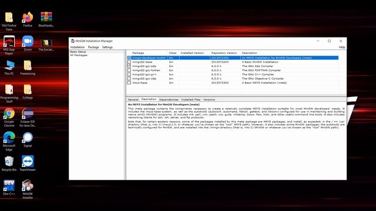Toggle checkbox for mingw32-gcc-g++ package

[129, 74]
